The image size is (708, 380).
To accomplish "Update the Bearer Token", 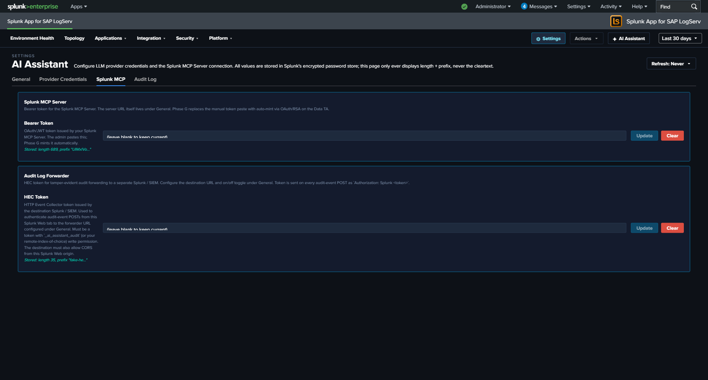I will (x=644, y=136).
